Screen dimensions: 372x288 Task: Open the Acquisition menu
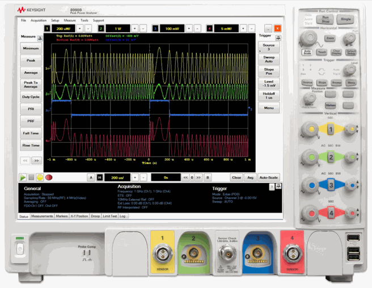tap(39, 20)
